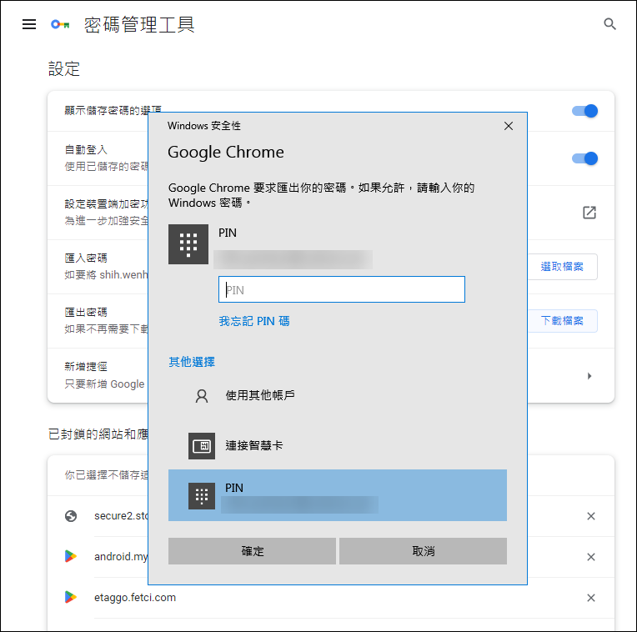Click the 選取檔案 button
Viewport: 637px width, 632px height.
click(562, 267)
